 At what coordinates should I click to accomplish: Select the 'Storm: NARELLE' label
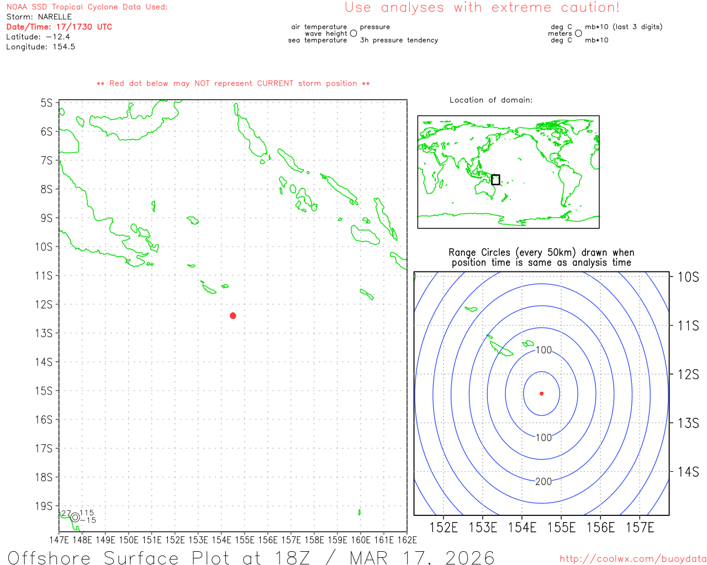[39, 17]
